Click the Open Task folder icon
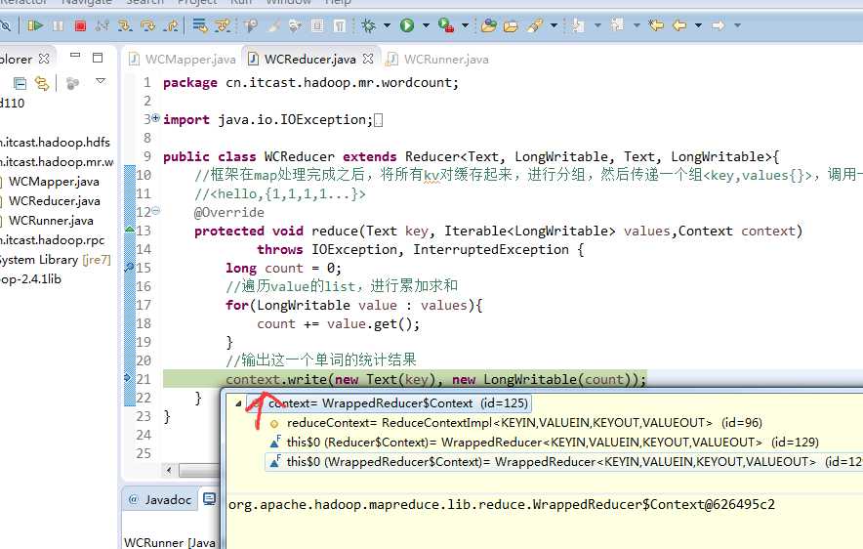 pyautogui.click(x=511, y=25)
